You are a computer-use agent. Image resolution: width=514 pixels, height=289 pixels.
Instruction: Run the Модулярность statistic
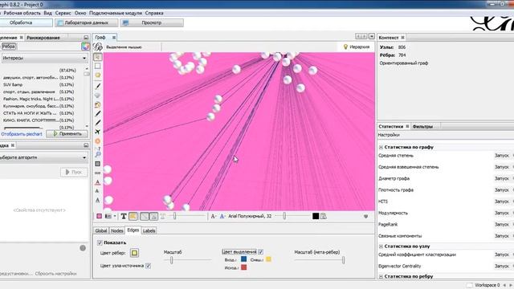501,213
